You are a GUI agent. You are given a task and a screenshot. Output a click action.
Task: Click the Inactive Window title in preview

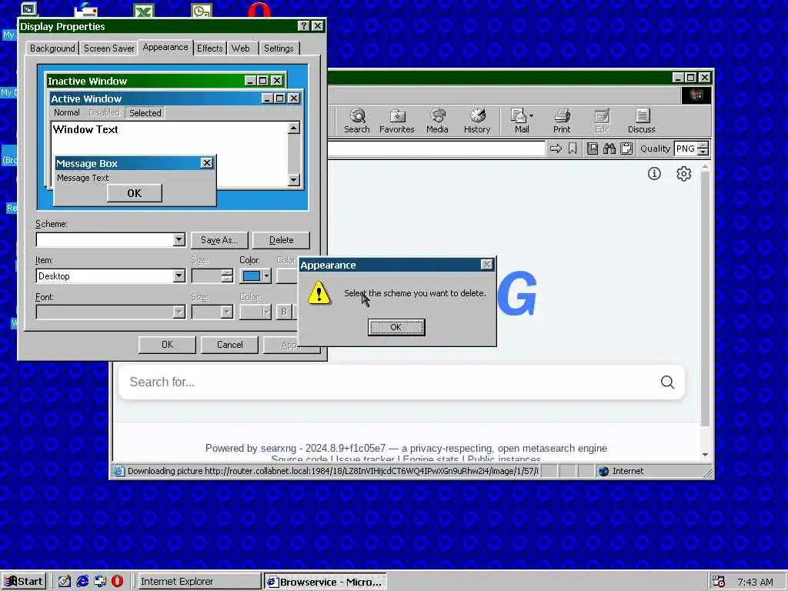(x=88, y=81)
